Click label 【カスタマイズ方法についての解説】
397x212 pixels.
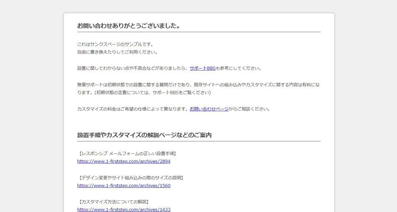pos(114,202)
